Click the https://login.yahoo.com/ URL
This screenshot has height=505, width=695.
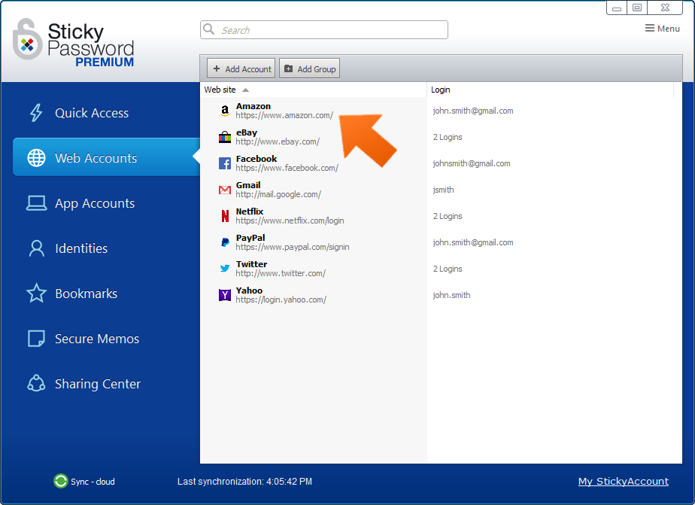pos(281,300)
